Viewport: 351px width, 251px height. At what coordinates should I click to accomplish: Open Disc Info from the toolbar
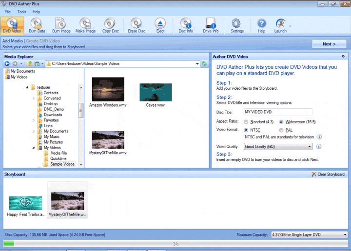186,25
